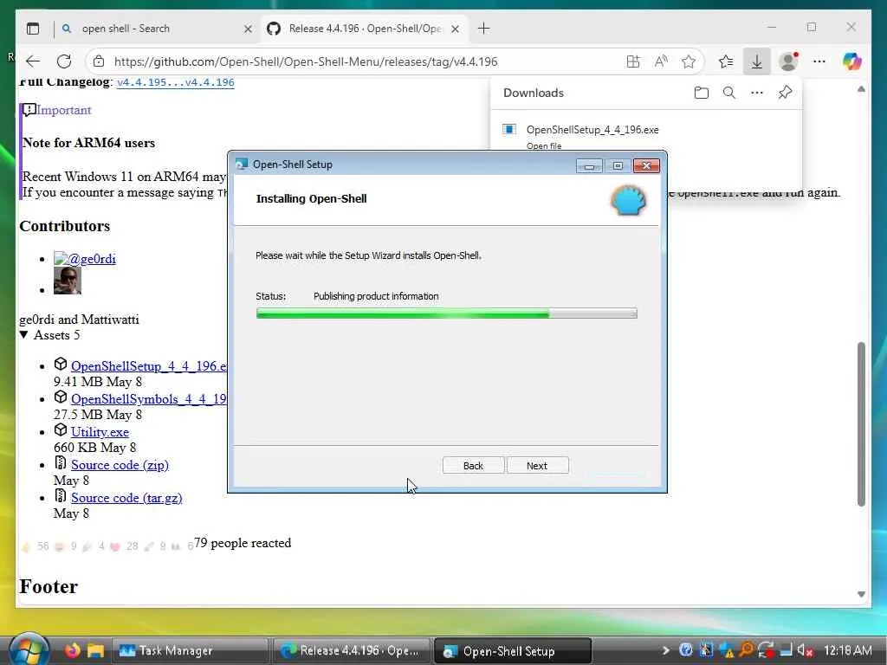
Task: Click the Open-Shell Setup title bar icon
Action: [x=242, y=165]
